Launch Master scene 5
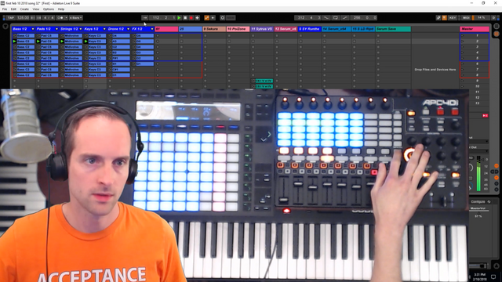Image resolution: width=502 pixels, height=282 pixels. 462,58
